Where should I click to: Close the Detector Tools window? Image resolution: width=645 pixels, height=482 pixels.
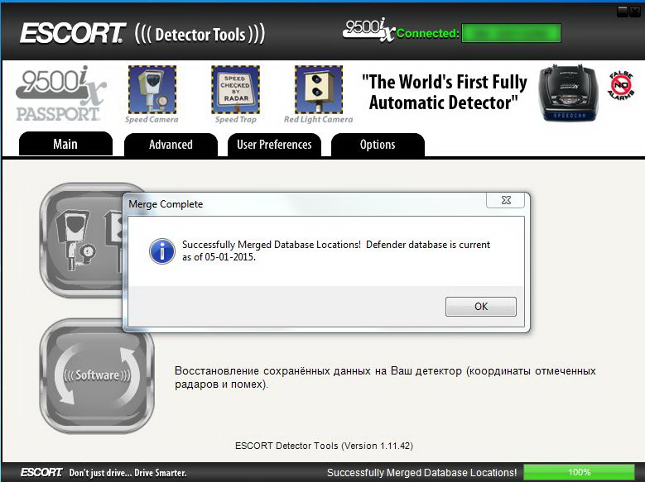(635, 12)
